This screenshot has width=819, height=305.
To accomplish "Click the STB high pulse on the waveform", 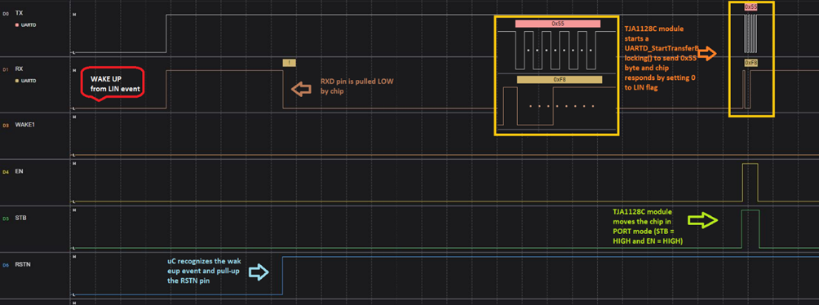I will 750,228.
